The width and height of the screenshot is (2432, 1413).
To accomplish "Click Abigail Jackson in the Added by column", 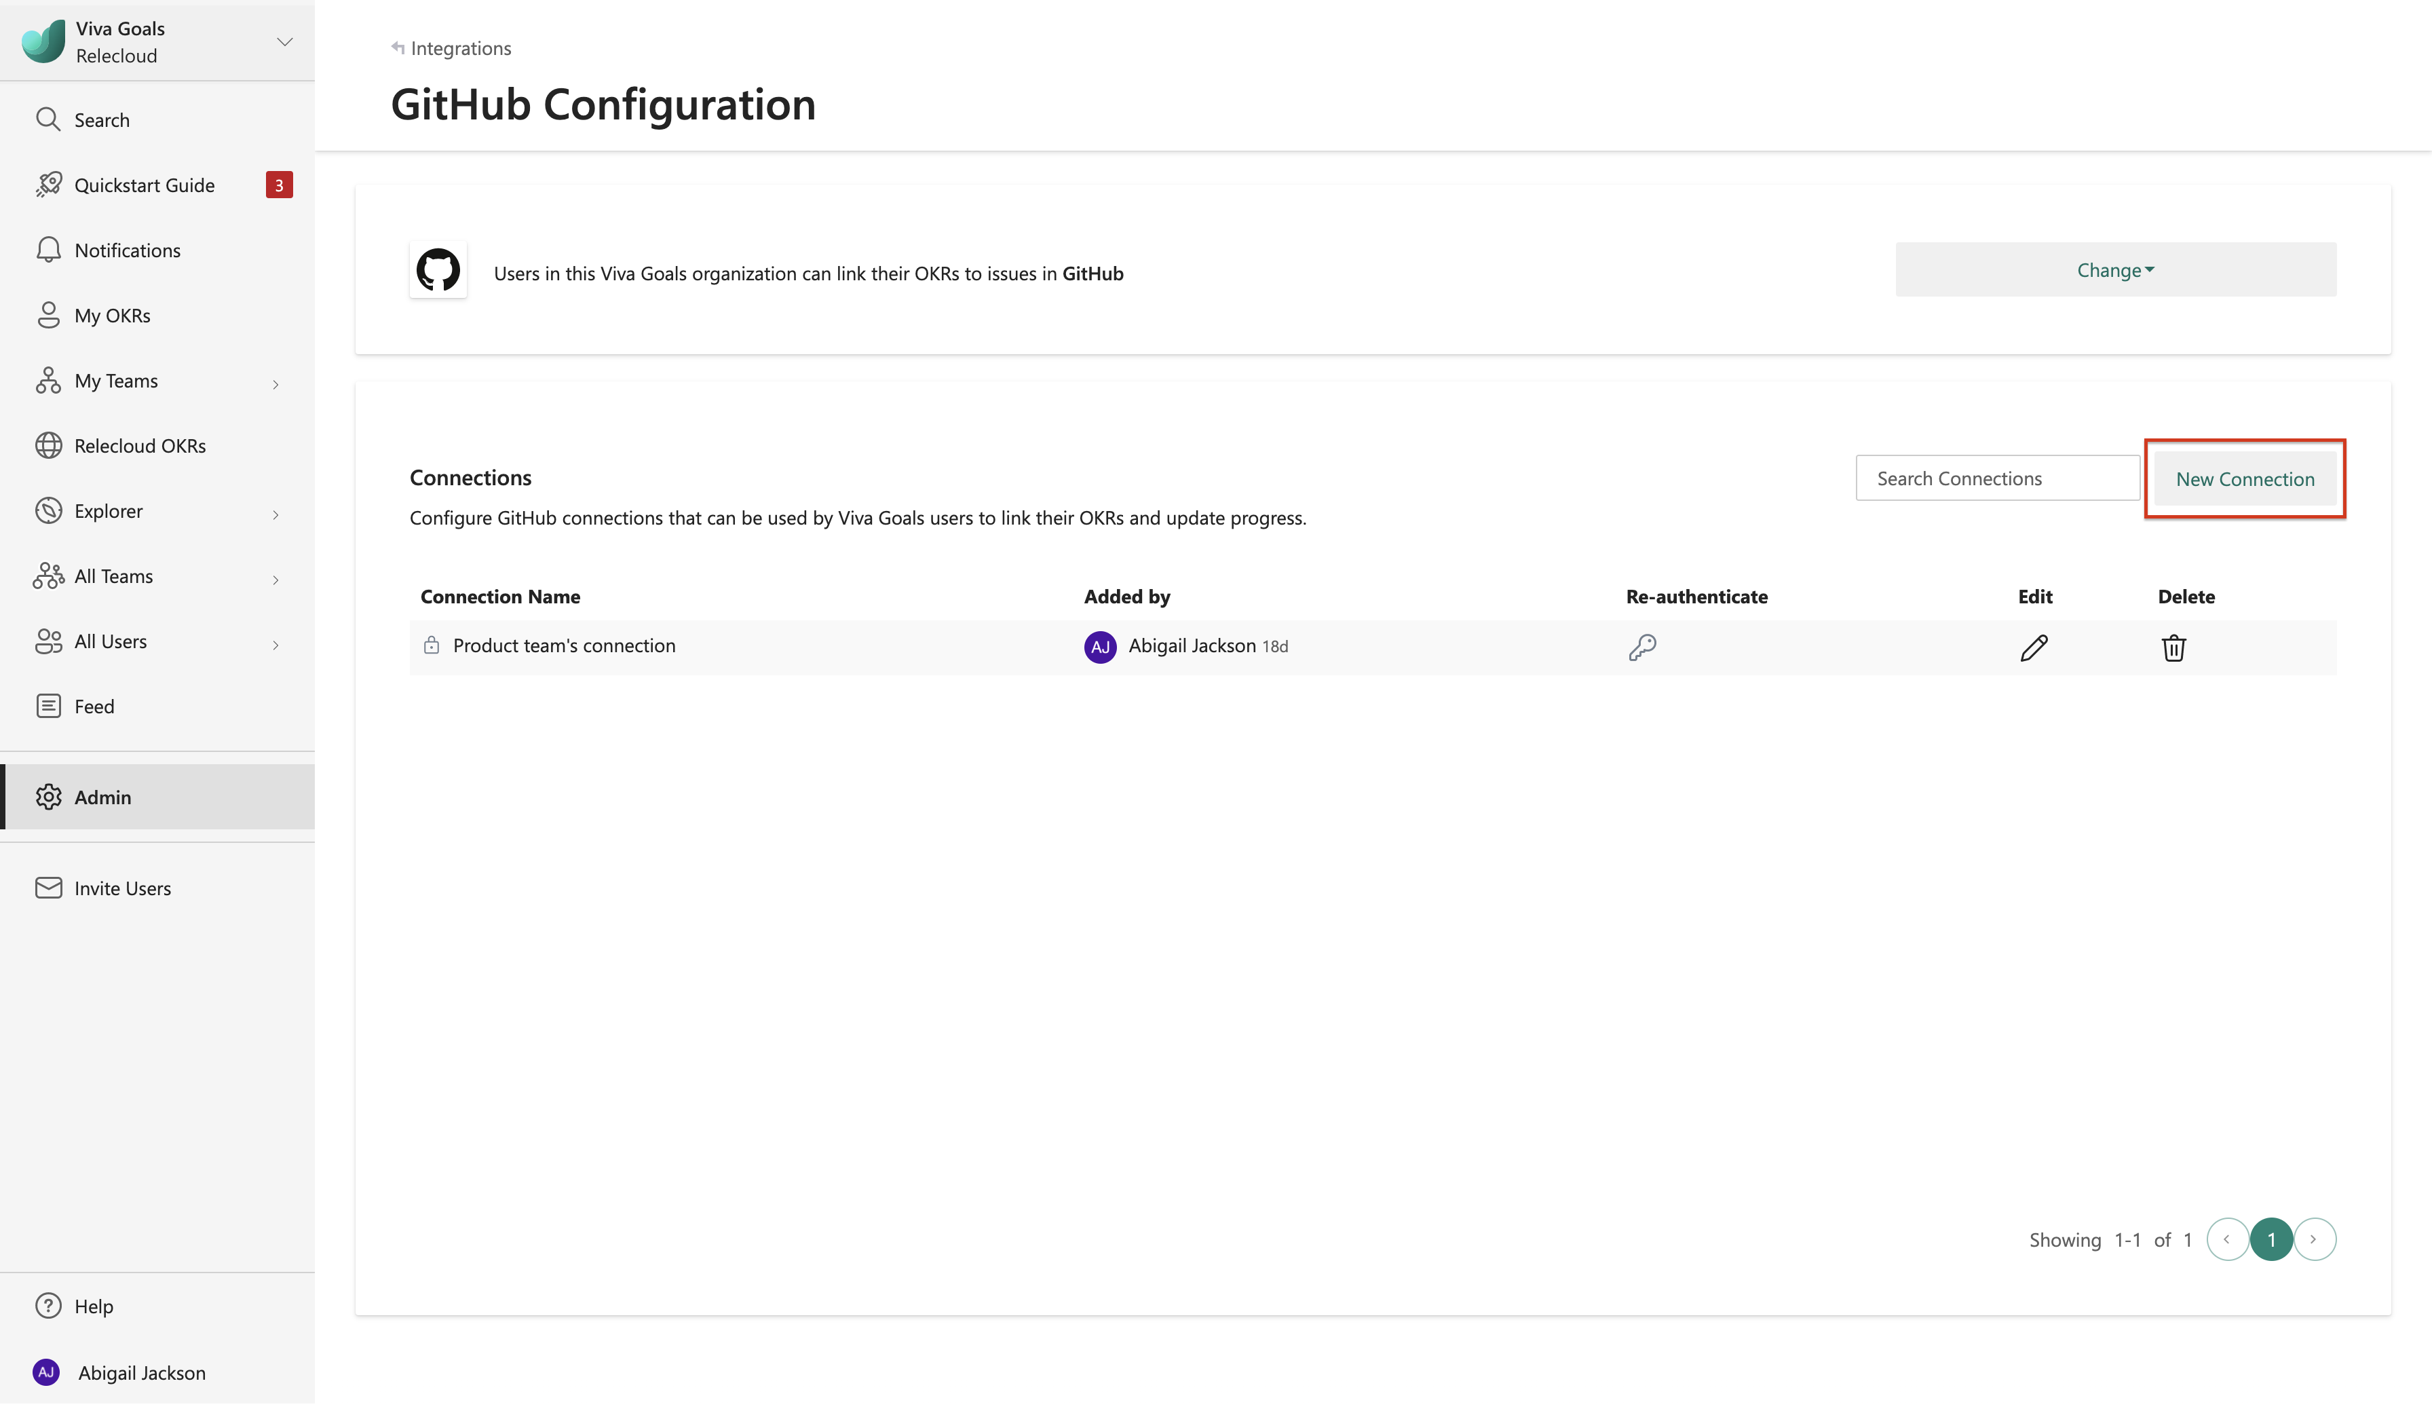I will tap(1192, 645).
